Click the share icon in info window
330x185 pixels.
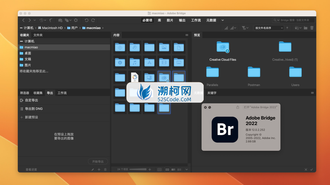tap(238, 107)
